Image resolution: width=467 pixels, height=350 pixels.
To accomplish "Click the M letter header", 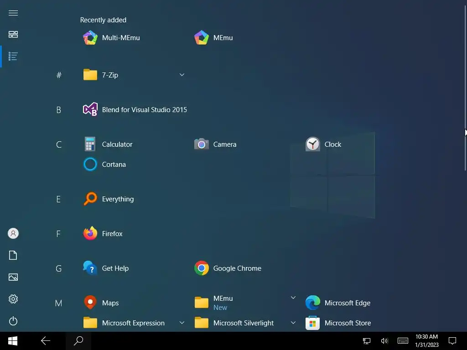I will point(59,303).
